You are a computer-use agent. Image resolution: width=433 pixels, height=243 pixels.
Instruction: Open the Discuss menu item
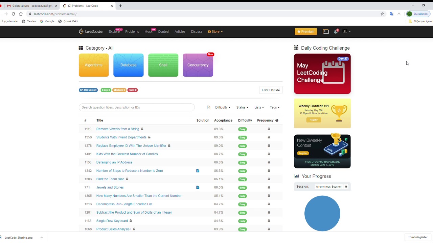point(197,31)
